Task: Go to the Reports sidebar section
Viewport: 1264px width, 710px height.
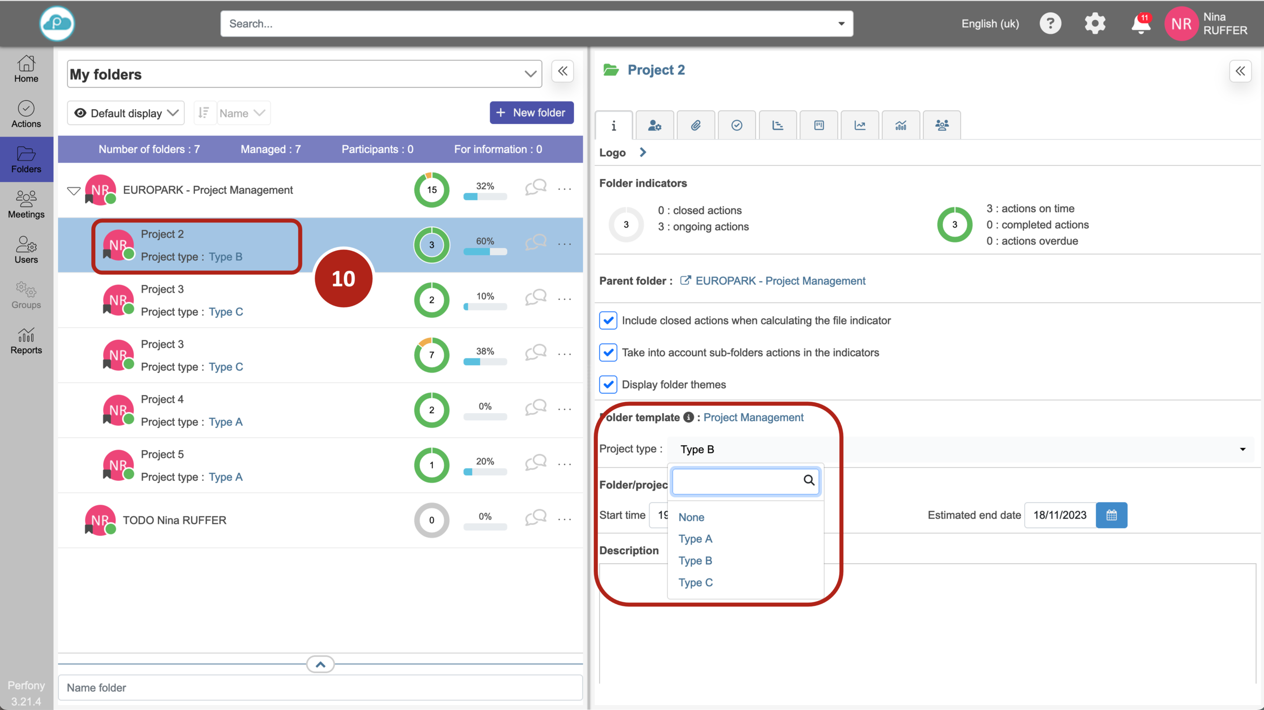Action: pos(26,340)
